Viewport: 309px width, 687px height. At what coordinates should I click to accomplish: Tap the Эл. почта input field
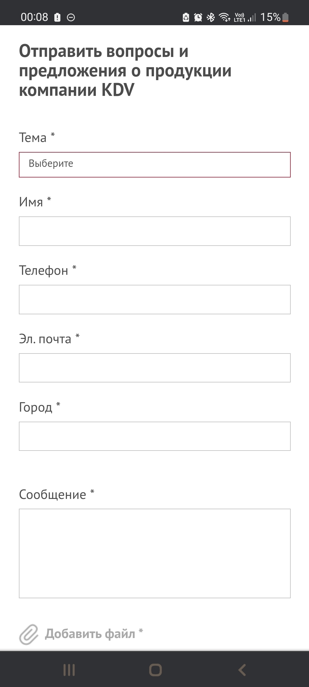(x=154, y=368)
